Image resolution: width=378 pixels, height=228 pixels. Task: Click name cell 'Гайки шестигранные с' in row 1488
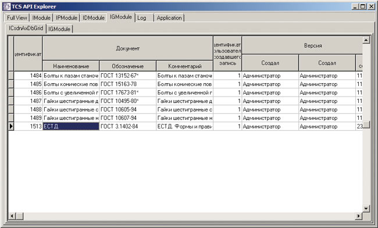(x=71, y=109)
